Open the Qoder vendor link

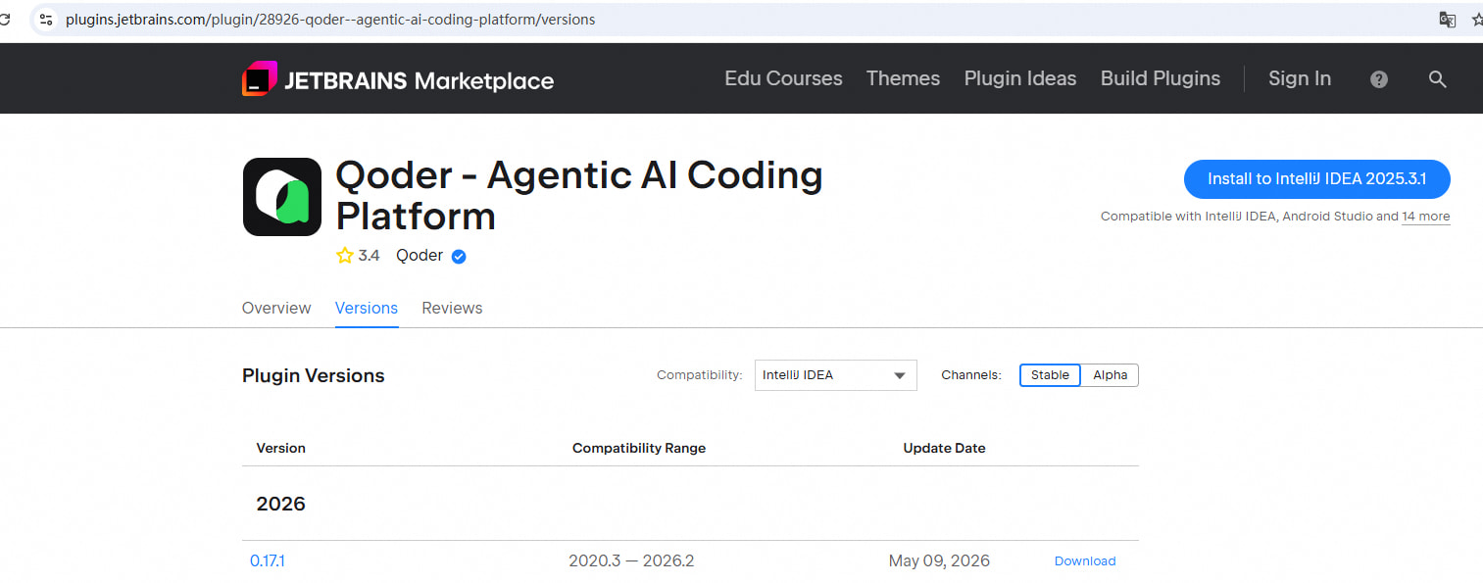tap(420, 256)
